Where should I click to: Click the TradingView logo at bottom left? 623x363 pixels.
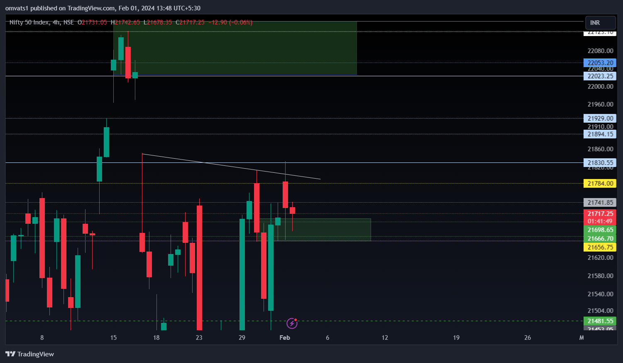(29, 354)
